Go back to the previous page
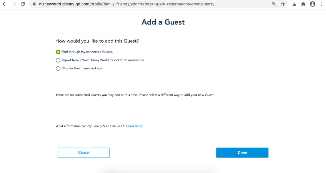The width and height of the screenshot is (326, 173). pyautogui.click(x=5, y=4)
